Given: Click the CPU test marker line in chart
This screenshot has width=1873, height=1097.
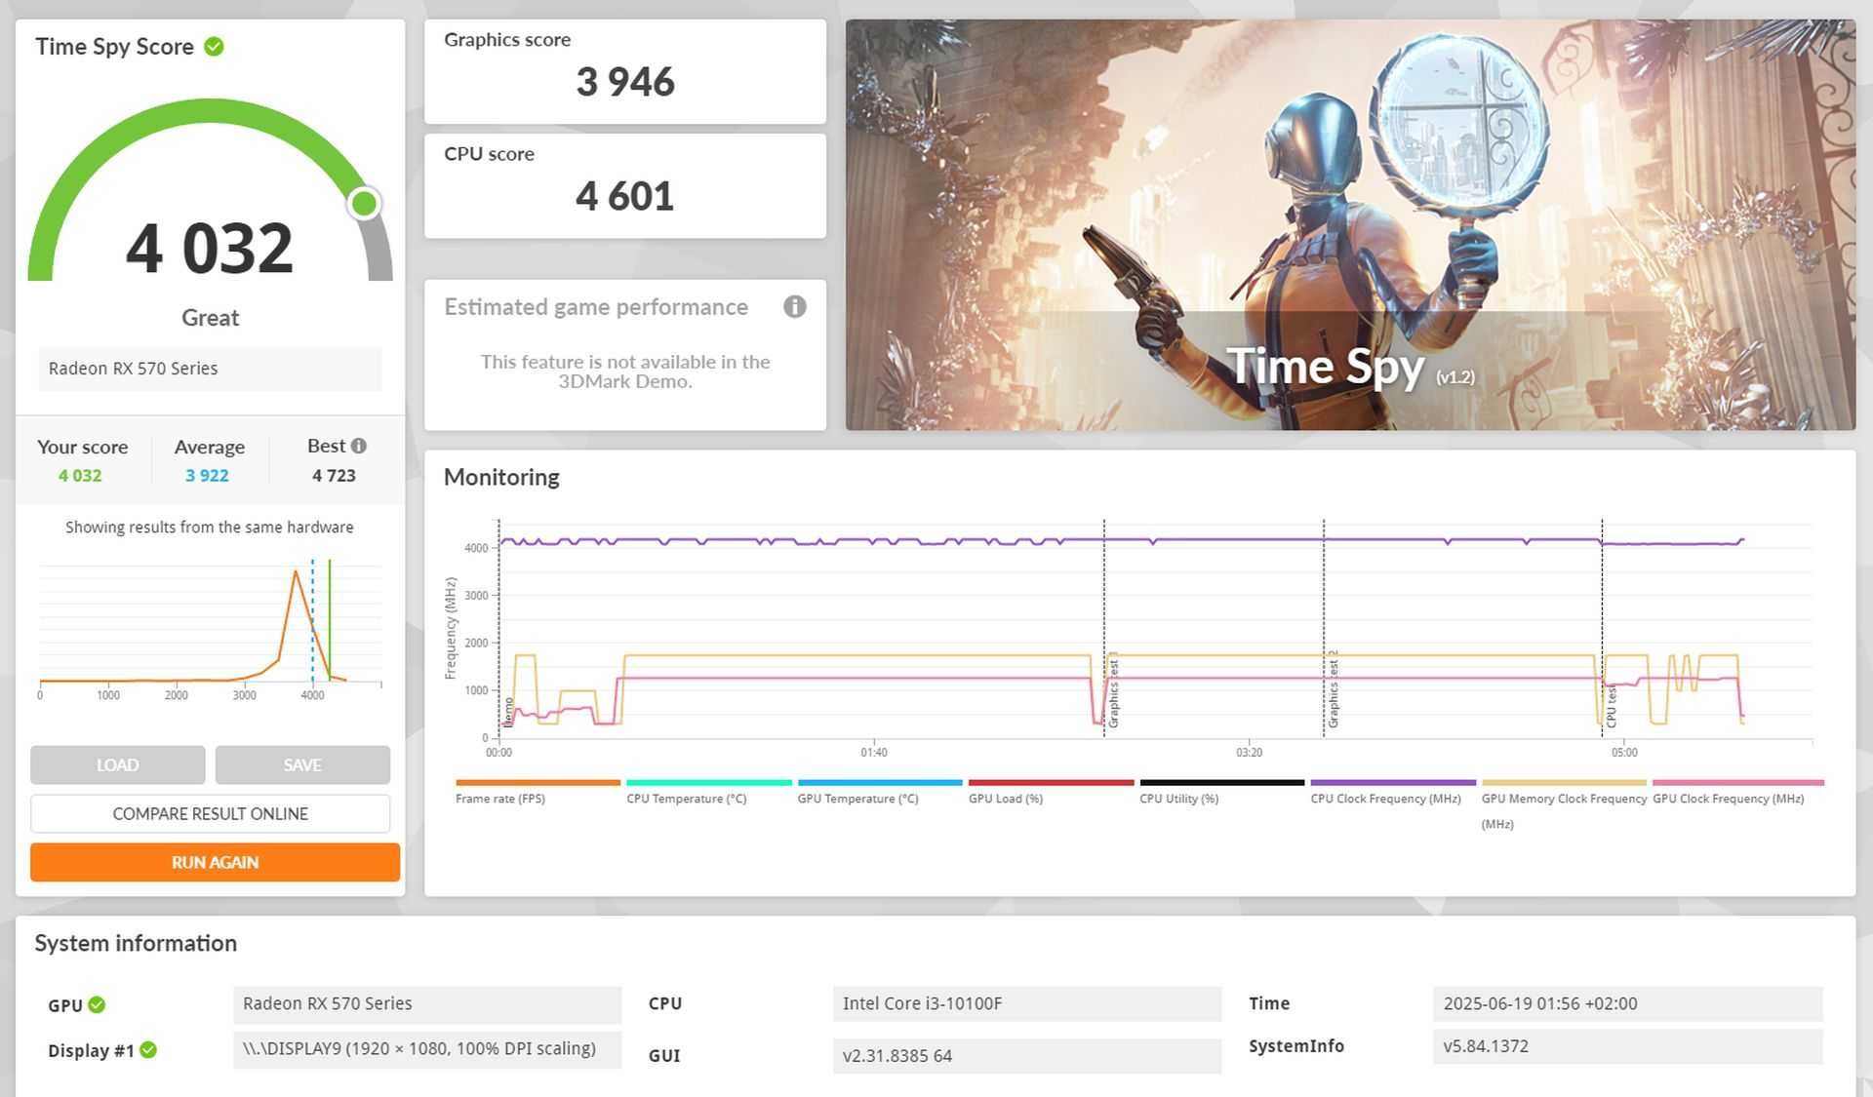Looking at the screenshot, I should coord(1602,629).
